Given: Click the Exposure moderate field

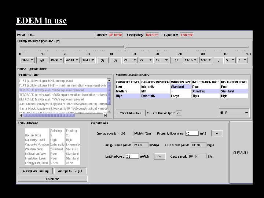Looking at the screenshot, I should 187,35.
